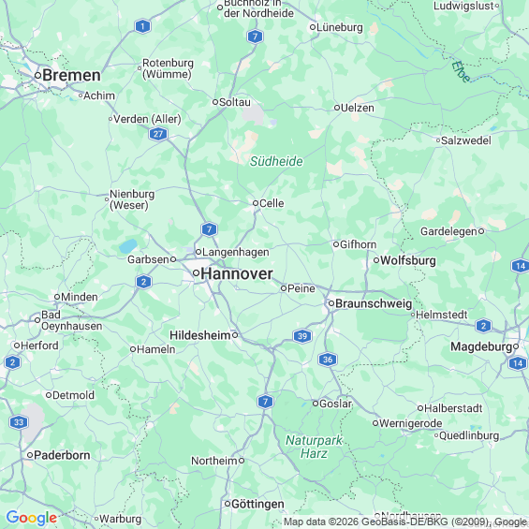529x529 pixels.
Task: Click the Paderborn city label
Action: click(x=62, y=455)
